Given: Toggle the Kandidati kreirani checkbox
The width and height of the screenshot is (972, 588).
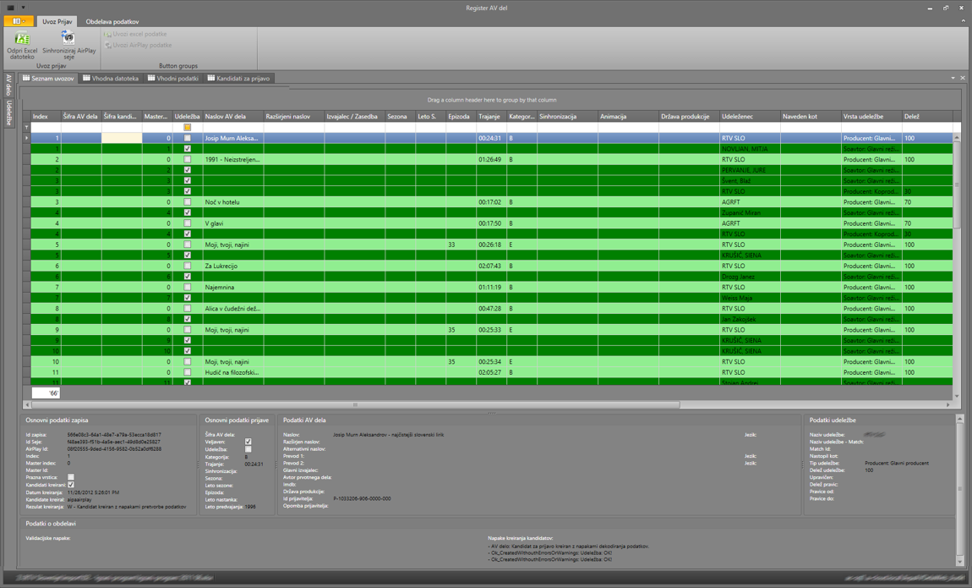Looking at the screenshot, I should click(71, 485).
